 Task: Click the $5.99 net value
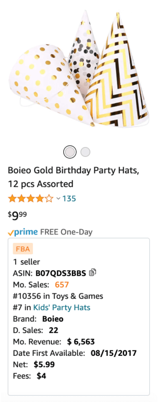pos(44,364)
